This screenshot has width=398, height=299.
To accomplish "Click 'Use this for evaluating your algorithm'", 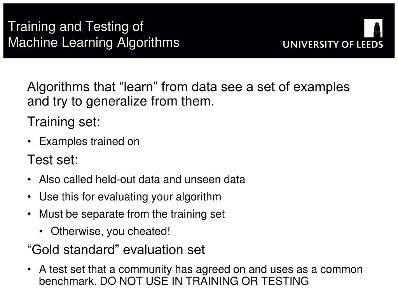I will (130, 197).
